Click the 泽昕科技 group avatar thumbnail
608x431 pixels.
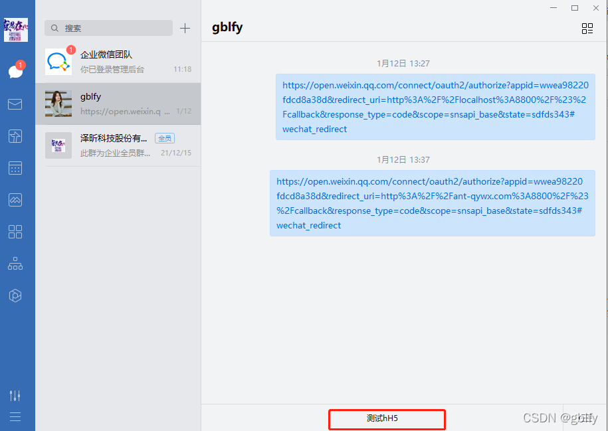pos(58,145)
